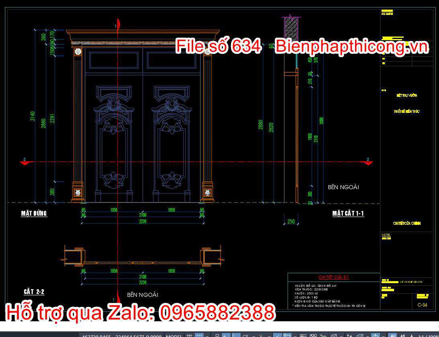This screenshot has height=337, width=439.
Task: Toggle 3D Object Snap status bar icon
Action: (x=334, y=335)
